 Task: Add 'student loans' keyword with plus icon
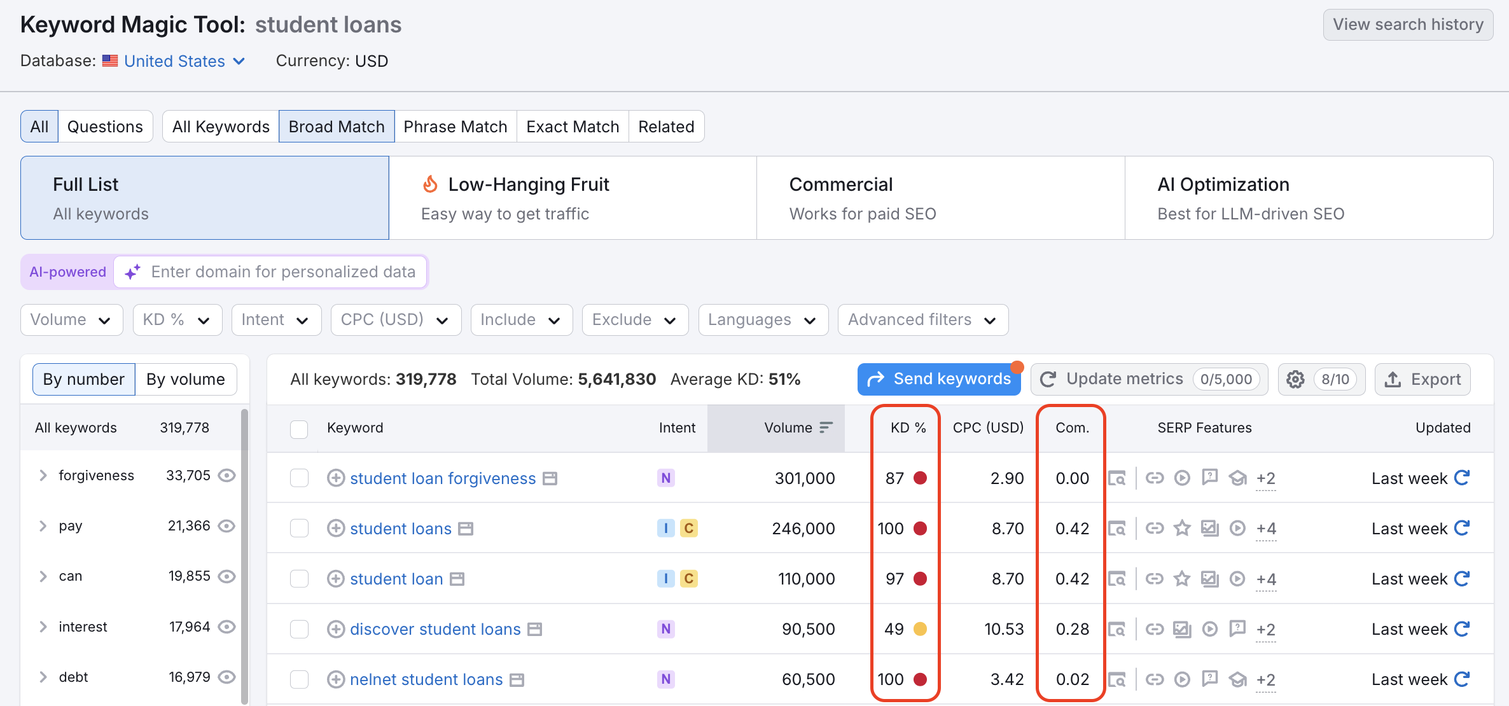click(336, 529)
